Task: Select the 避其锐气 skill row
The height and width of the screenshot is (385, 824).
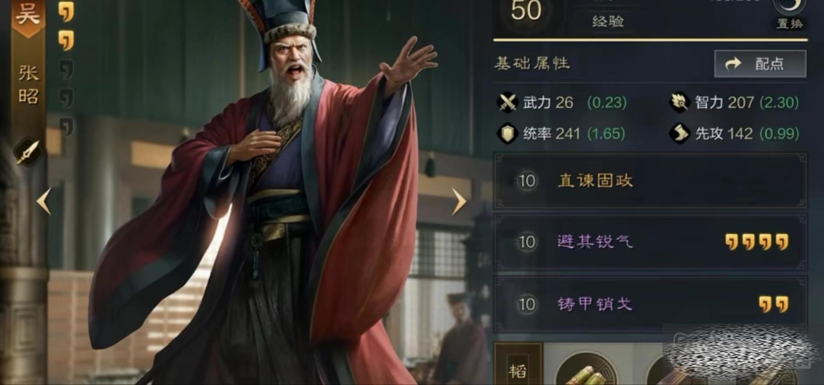Action: [x=650, y=241]
